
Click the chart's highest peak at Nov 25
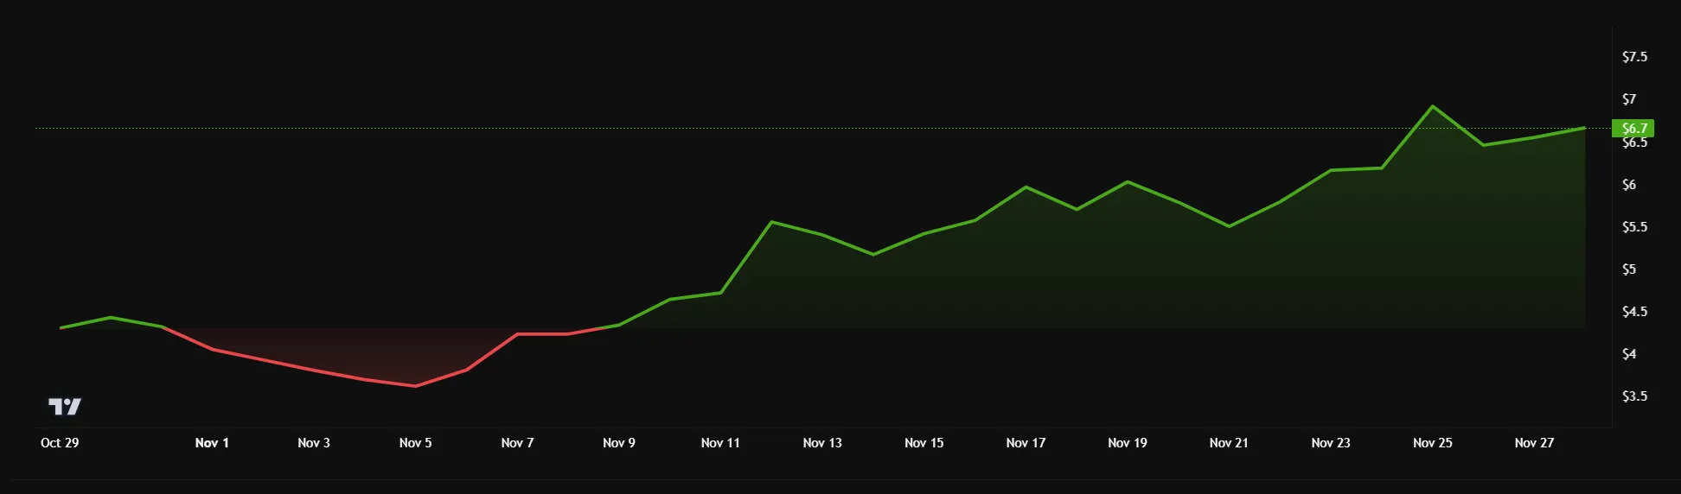click(1433, 106)
